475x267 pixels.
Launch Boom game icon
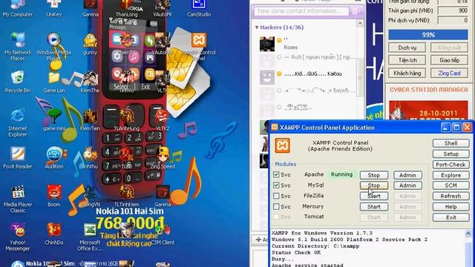tap(54, 196)
